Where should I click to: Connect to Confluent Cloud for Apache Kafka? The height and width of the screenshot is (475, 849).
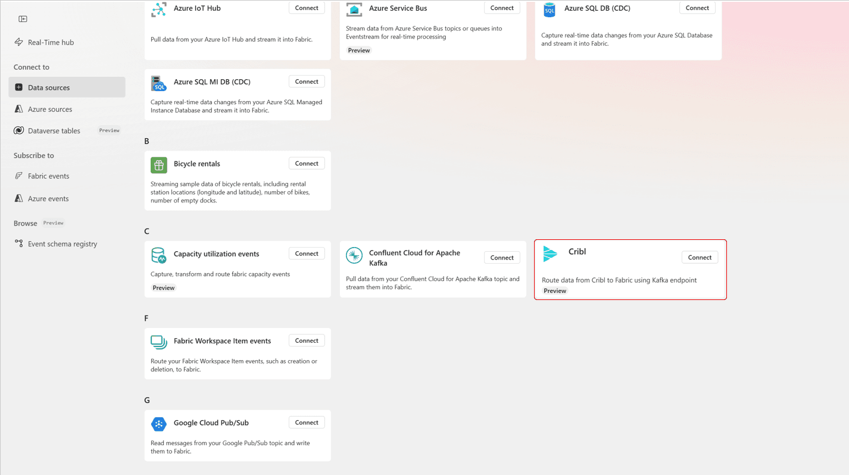click(x=502, y=258)
